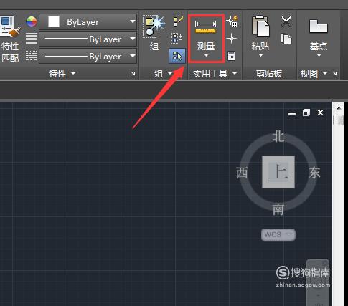The width and height of the screenshot is (348, 306).
Task: Click the Cut scissors icon
Action: pyautogui.click(x=286, y=21)
